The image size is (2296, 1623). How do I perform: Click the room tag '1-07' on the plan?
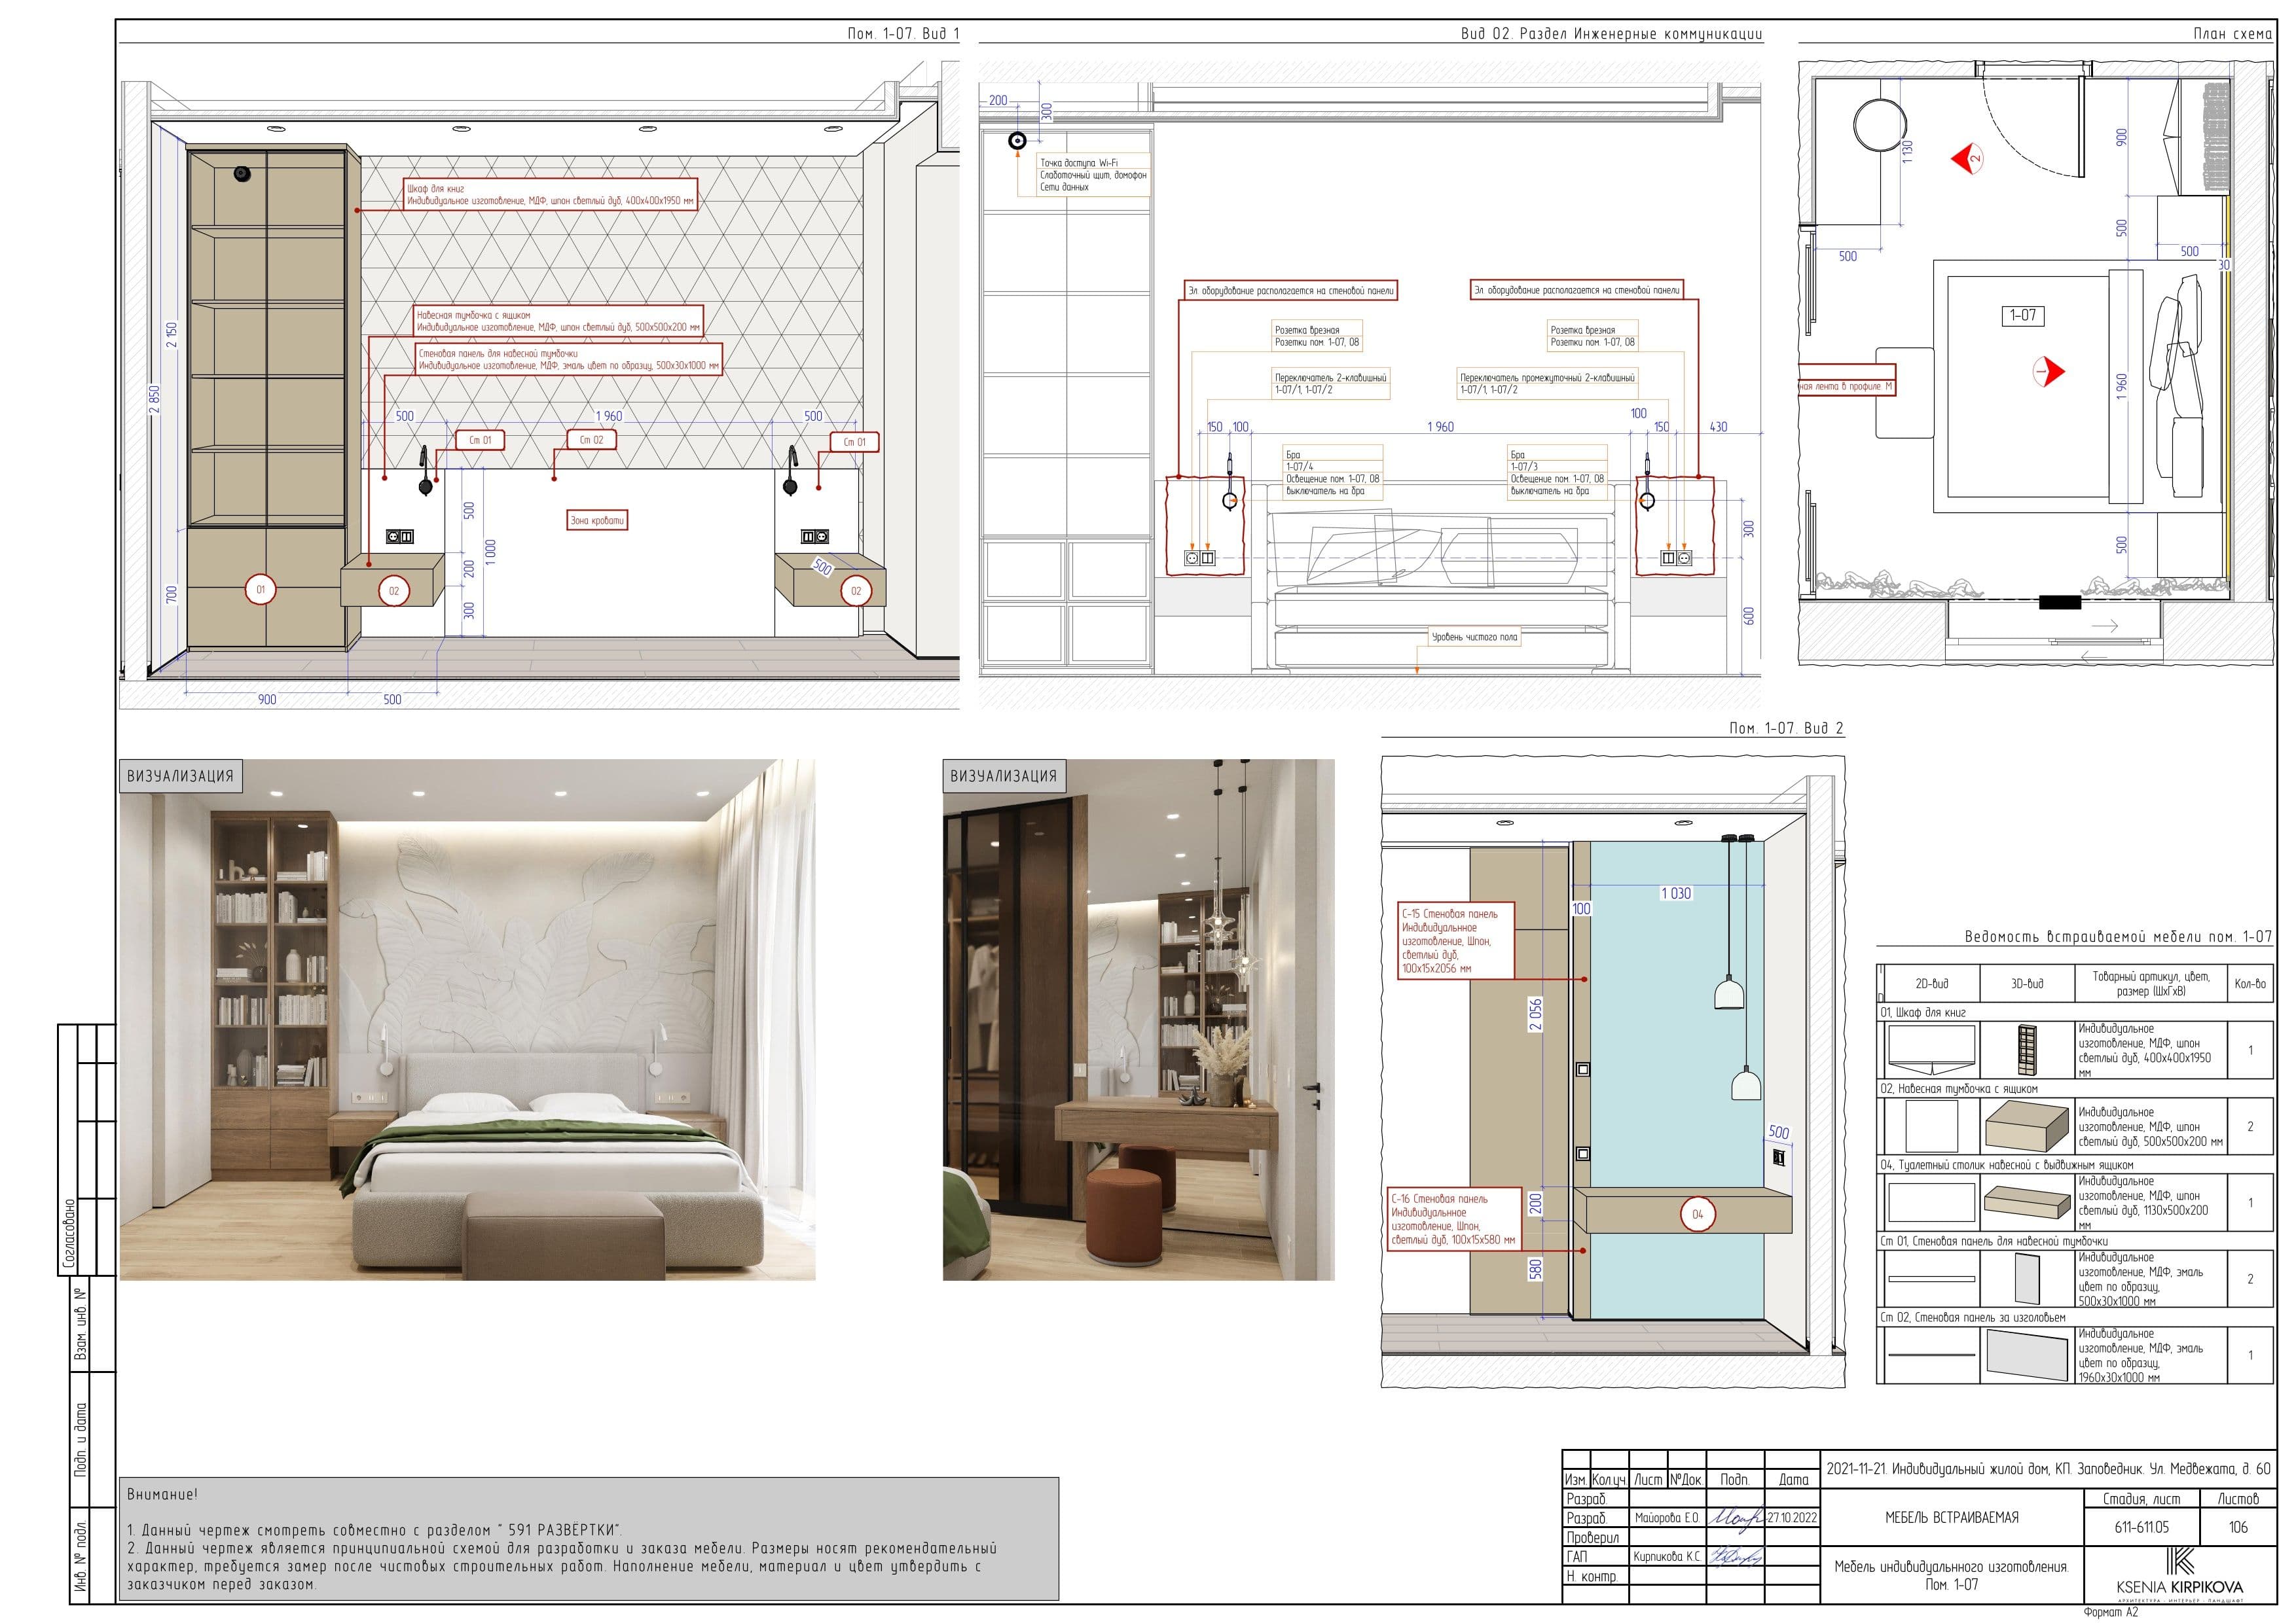click(2022, 316)
